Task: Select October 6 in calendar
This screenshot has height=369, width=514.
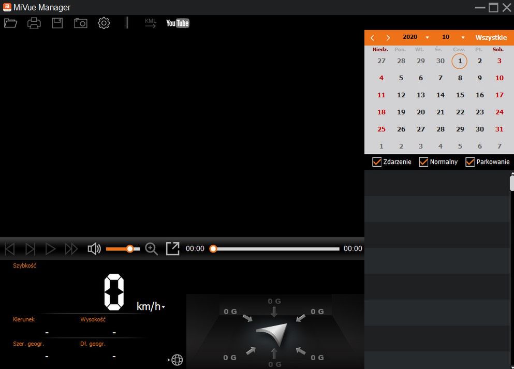Action: (421, 78)
